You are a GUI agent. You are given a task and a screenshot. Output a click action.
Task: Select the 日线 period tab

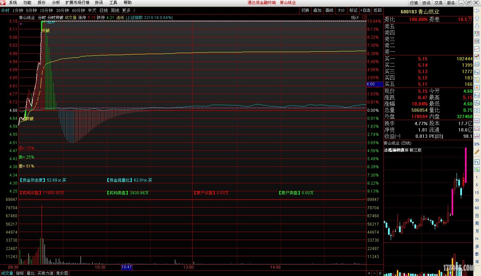[x=104, y=10]
